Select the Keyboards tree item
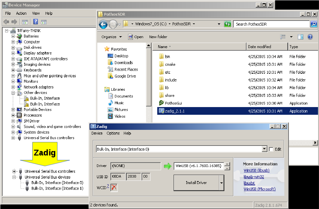 click(32, 70)
